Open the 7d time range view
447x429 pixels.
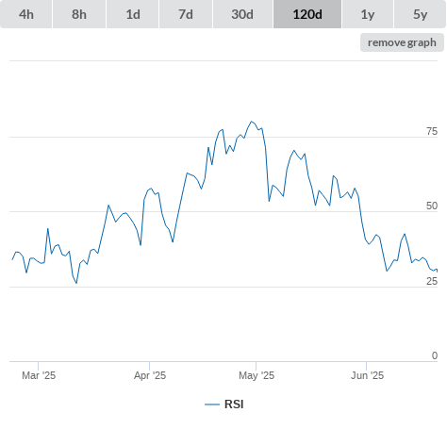pyautogui.click(x=186, y=14)
